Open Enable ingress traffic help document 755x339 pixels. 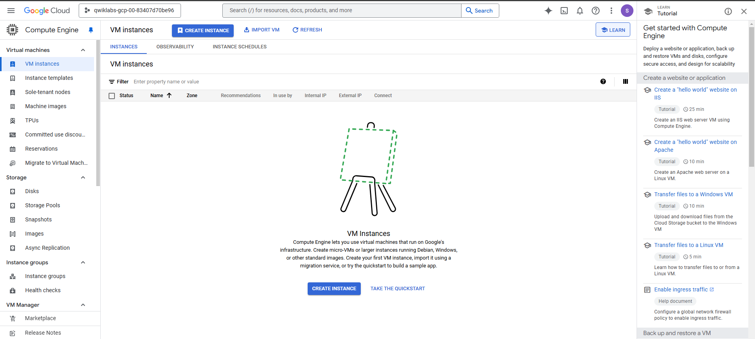point(684,289)
